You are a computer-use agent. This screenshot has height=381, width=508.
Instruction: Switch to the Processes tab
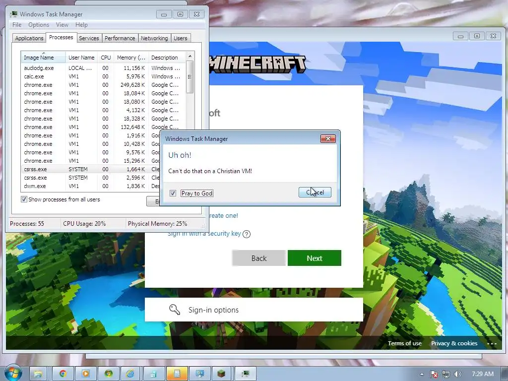point(61,37)
